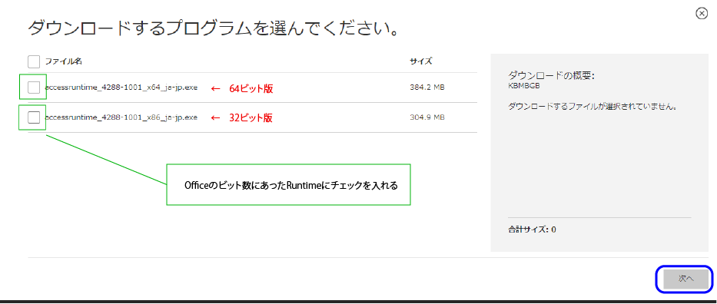The height and width of the screenshot is (304, 717).
Task: Check the select-all box beside ファイル名
Action: tap(34, 61)
